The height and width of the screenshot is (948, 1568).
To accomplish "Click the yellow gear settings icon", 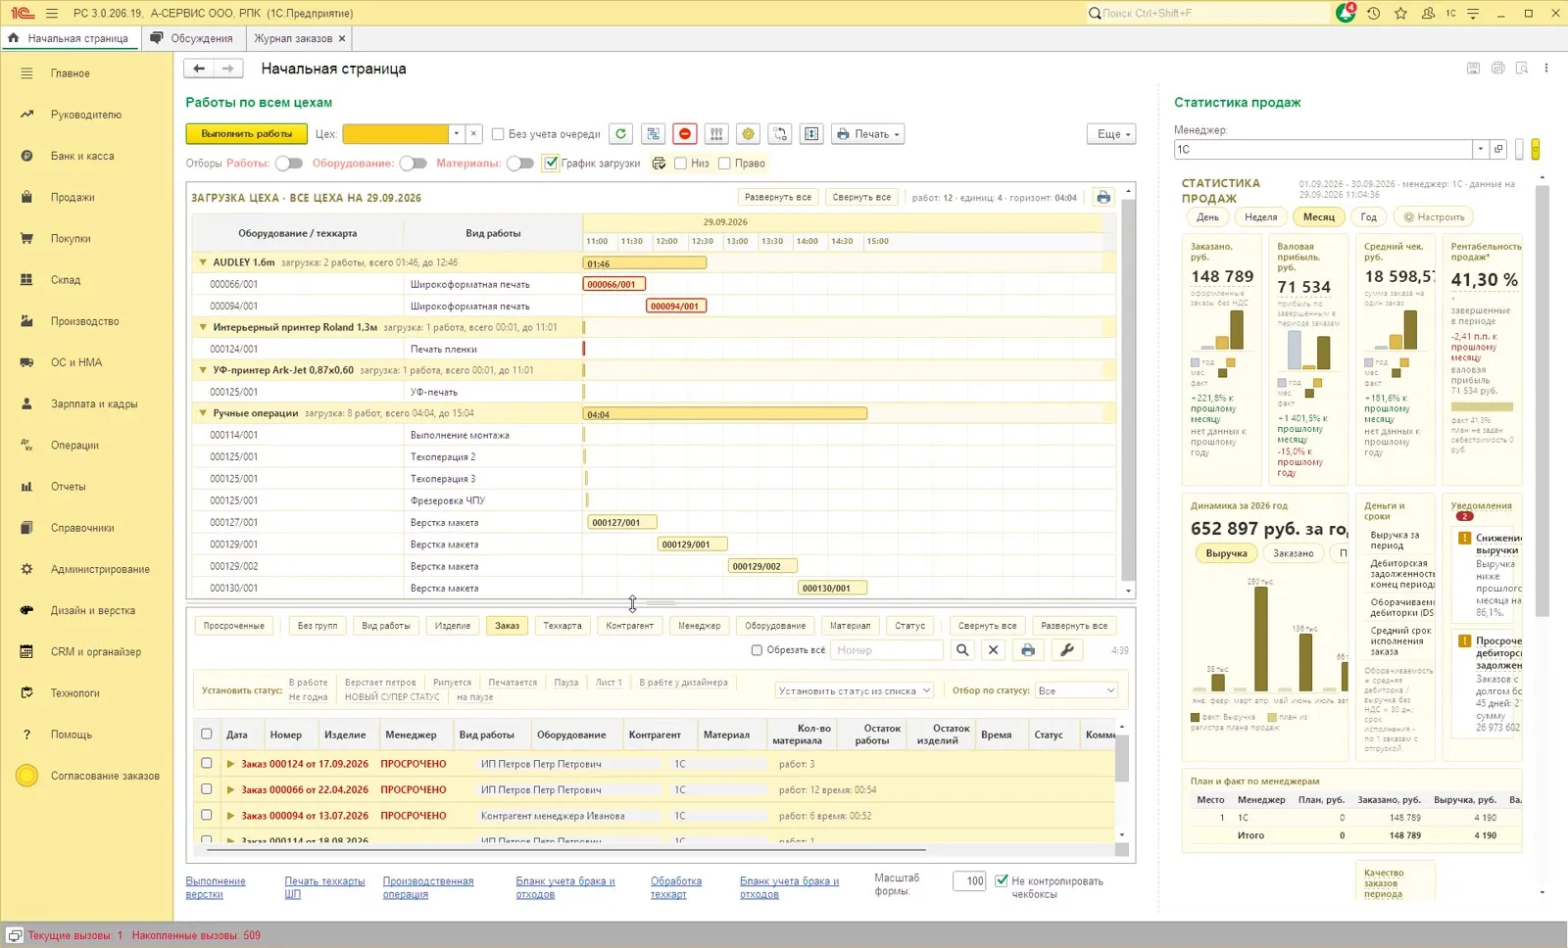I will pyautogui.click(x=749, y=134).
